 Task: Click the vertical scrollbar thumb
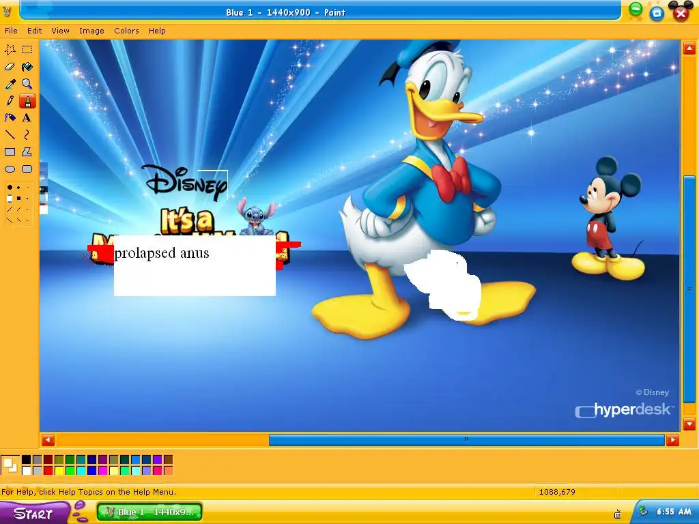pyautogui.click(x=689, y=289)
